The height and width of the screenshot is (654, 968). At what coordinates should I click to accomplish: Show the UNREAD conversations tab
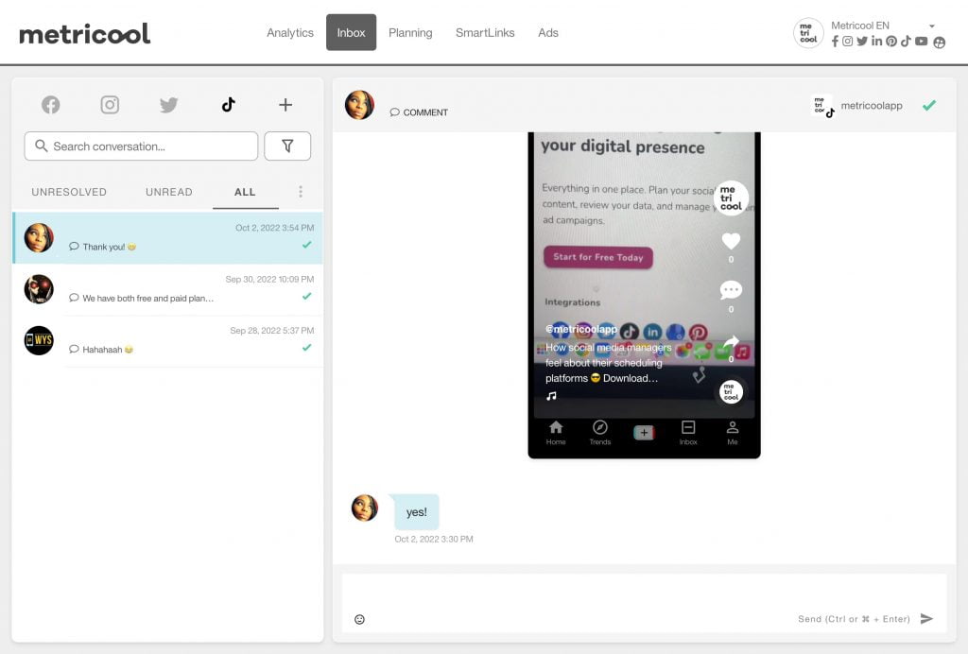coord(169,192)
